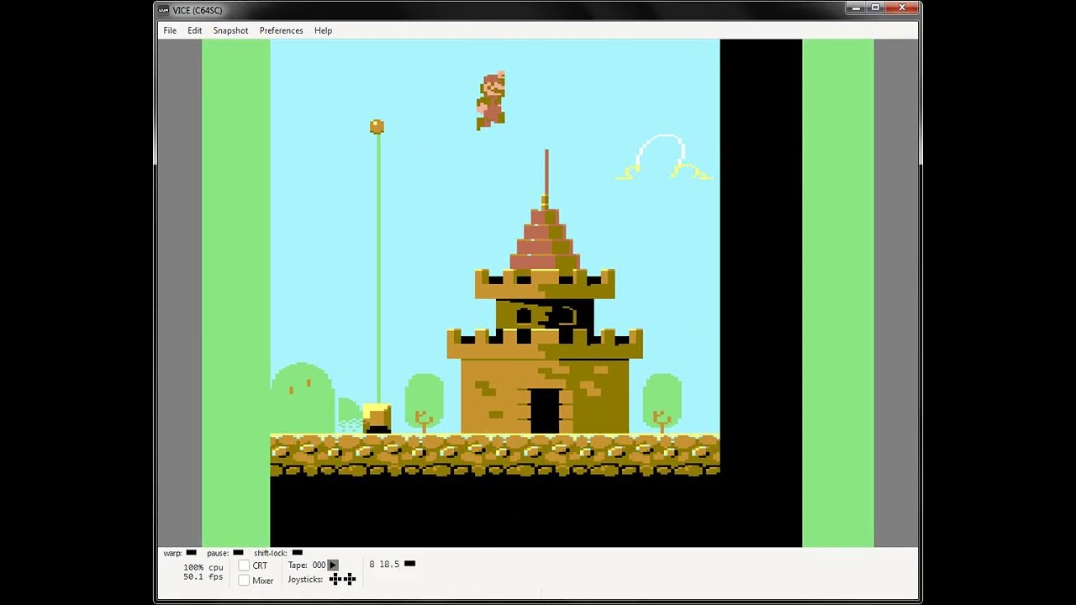The width and height of the screenshot is (1076, 605).
Task: Click the 50.1 fps readout
Action: [203, 576]
